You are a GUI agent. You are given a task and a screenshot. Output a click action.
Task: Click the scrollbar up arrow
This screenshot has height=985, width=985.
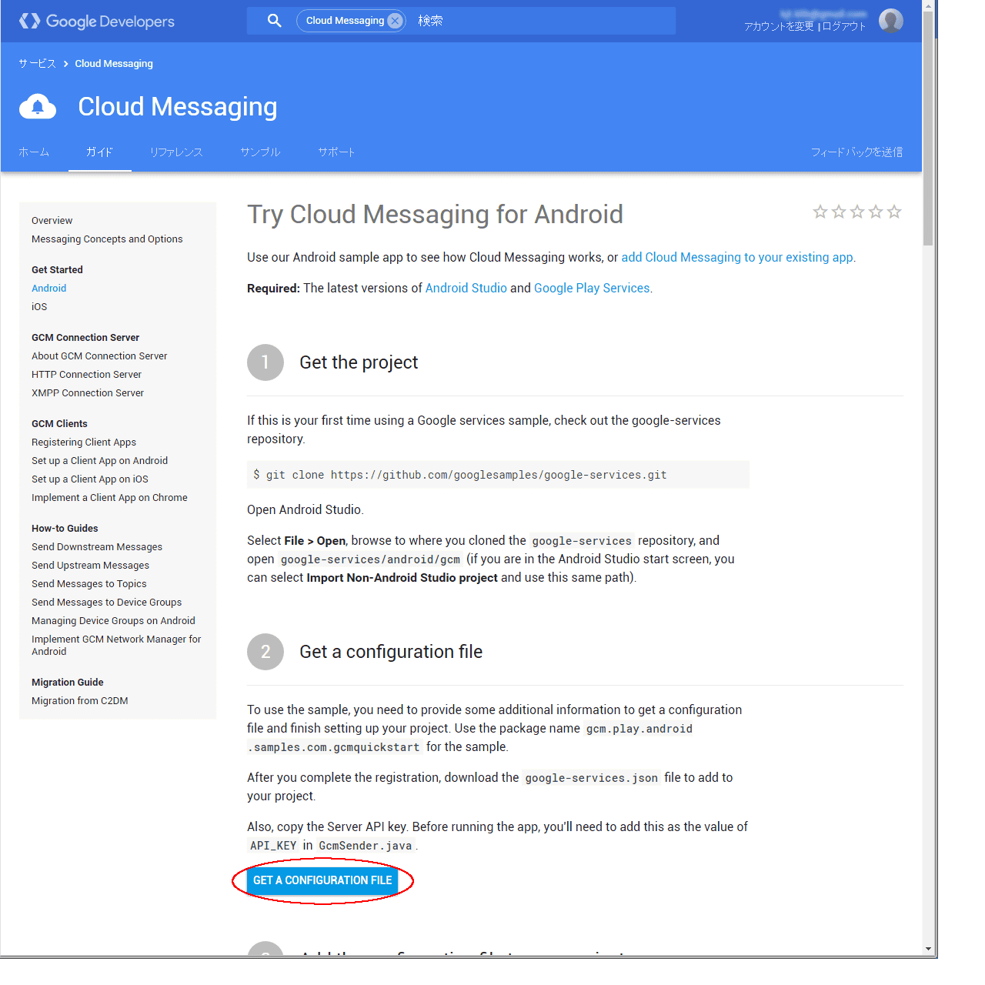(929, 6)
